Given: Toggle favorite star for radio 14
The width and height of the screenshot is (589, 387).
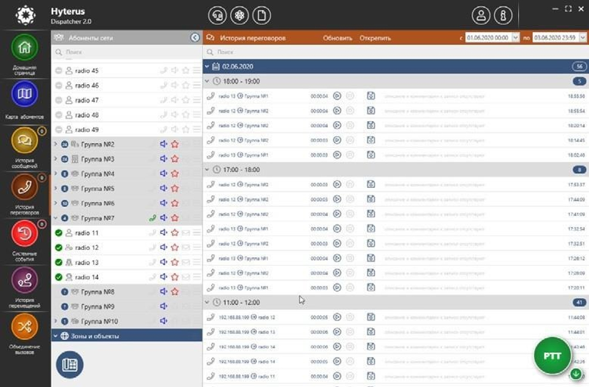Looking at the screenshot, I should click(175, 277).
